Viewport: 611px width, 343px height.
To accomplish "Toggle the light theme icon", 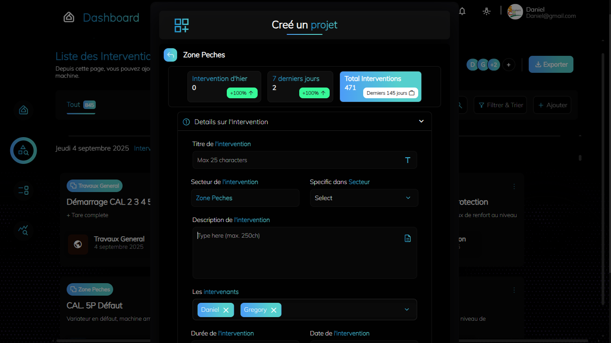I will [487, 12].
